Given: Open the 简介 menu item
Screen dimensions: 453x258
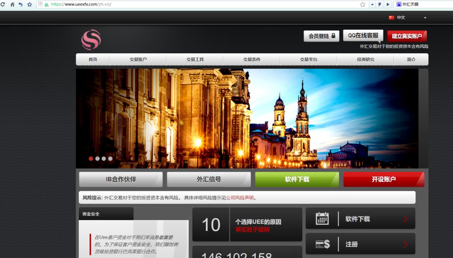Looking at the screenshot, I should (411, 59).
